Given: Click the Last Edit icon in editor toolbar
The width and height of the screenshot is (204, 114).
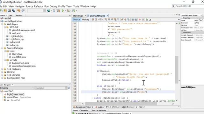Looking at the screenshot, I should tap(93, 20).
